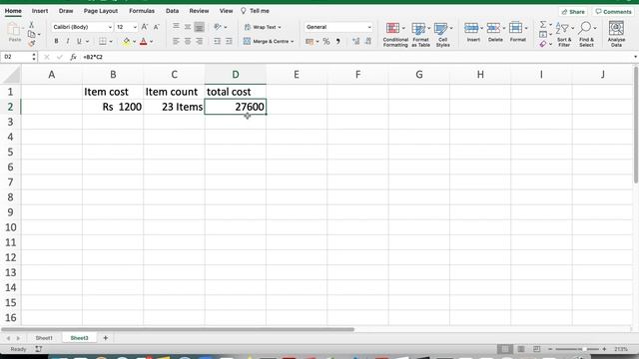Switch to Sheet1 tab
This screenshot has height=359, width=639.
tap(44, 338)
